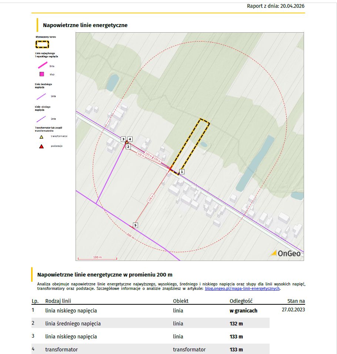Click the 'słup' legend label
337x354 pixels.
52,74
